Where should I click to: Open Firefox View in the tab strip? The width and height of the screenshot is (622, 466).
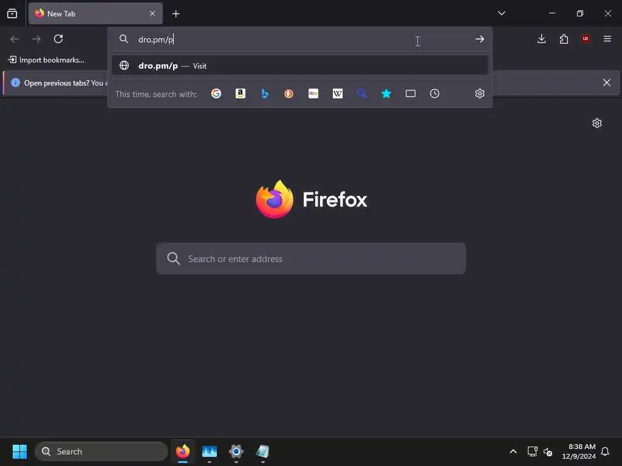[x=12, y=13]
